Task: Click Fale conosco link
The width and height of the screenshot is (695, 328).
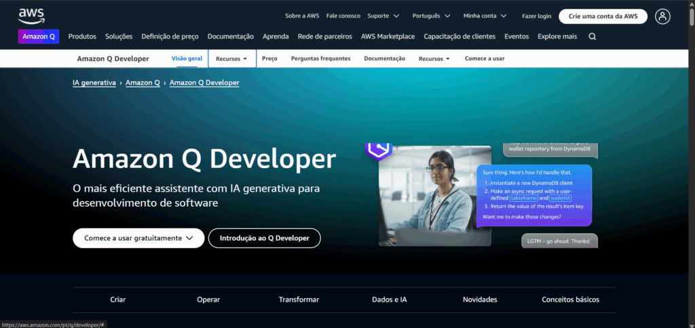Action: tap(343, 16)
